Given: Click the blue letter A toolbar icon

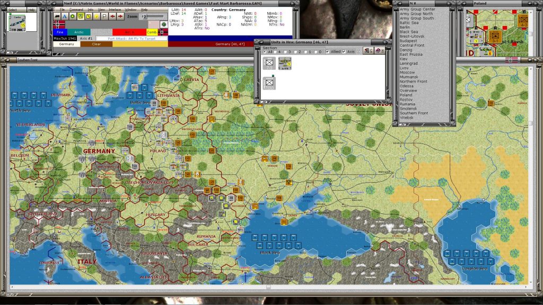Looking at the screenshot, I should pos(65,16).
